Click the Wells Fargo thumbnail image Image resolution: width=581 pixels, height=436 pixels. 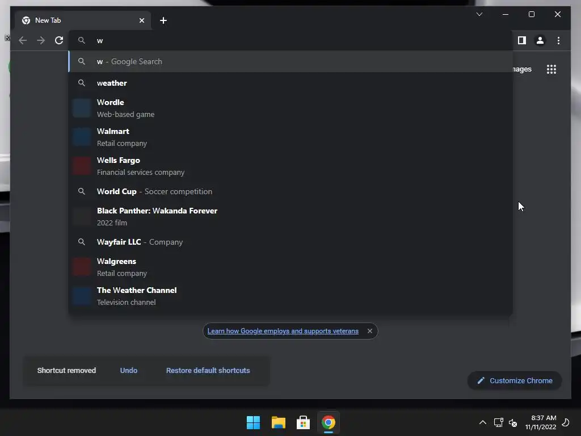coord(82,166)
